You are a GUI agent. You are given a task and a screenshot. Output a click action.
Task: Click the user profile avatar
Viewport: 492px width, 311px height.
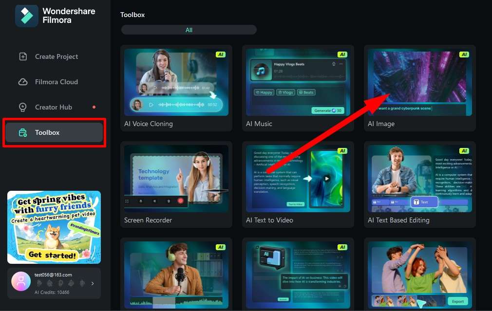click(21, 281)
